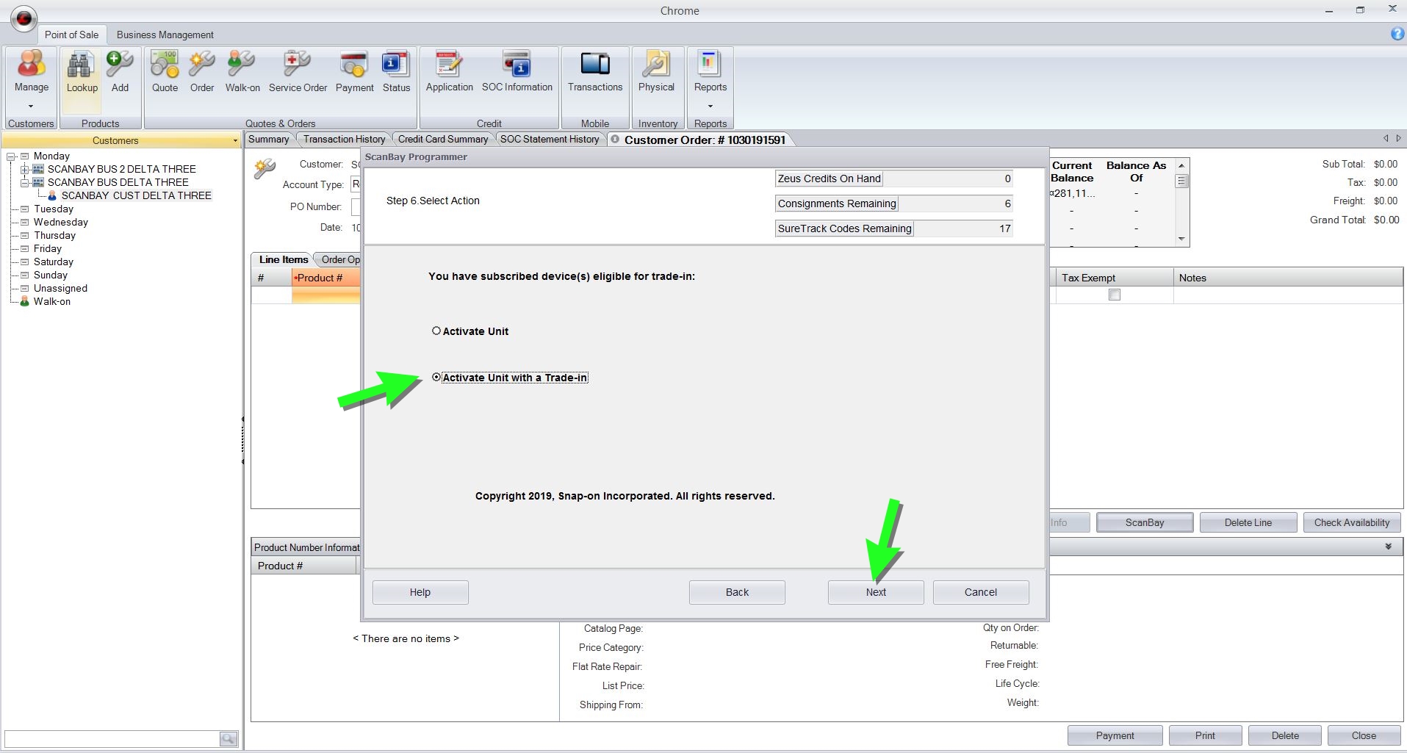Open the Credit Card Summary tab
The image size is (1407, 753).
pos(442,140)
